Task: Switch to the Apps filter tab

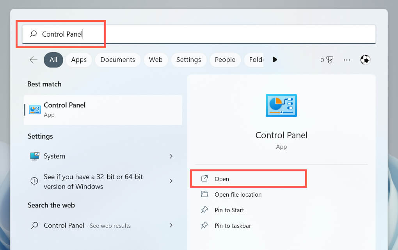Action: (x=79, y=60)
